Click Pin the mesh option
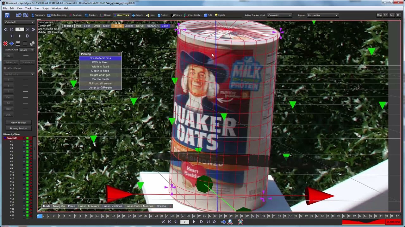The width and height of the screenshot is (405, 227). (100, 79)
